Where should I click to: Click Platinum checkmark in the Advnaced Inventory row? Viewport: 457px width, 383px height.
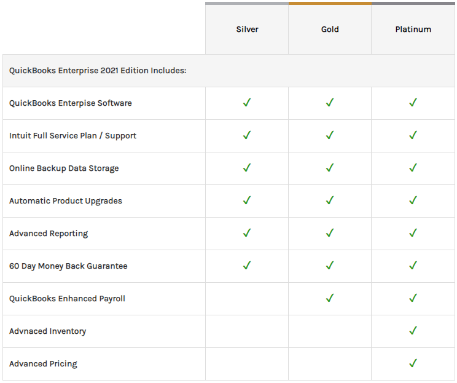(x=413, y=331)
